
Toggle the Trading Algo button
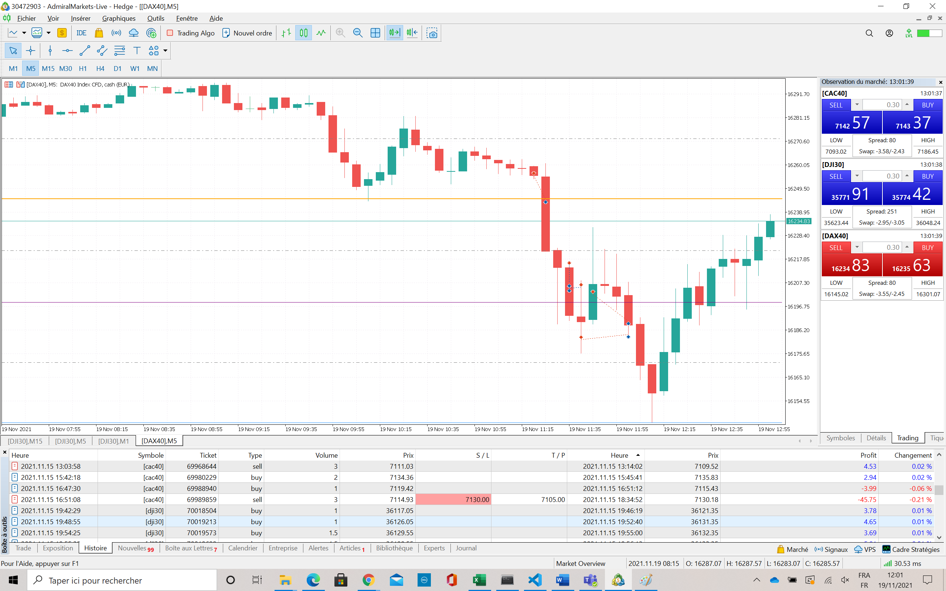tap(191, 33)
